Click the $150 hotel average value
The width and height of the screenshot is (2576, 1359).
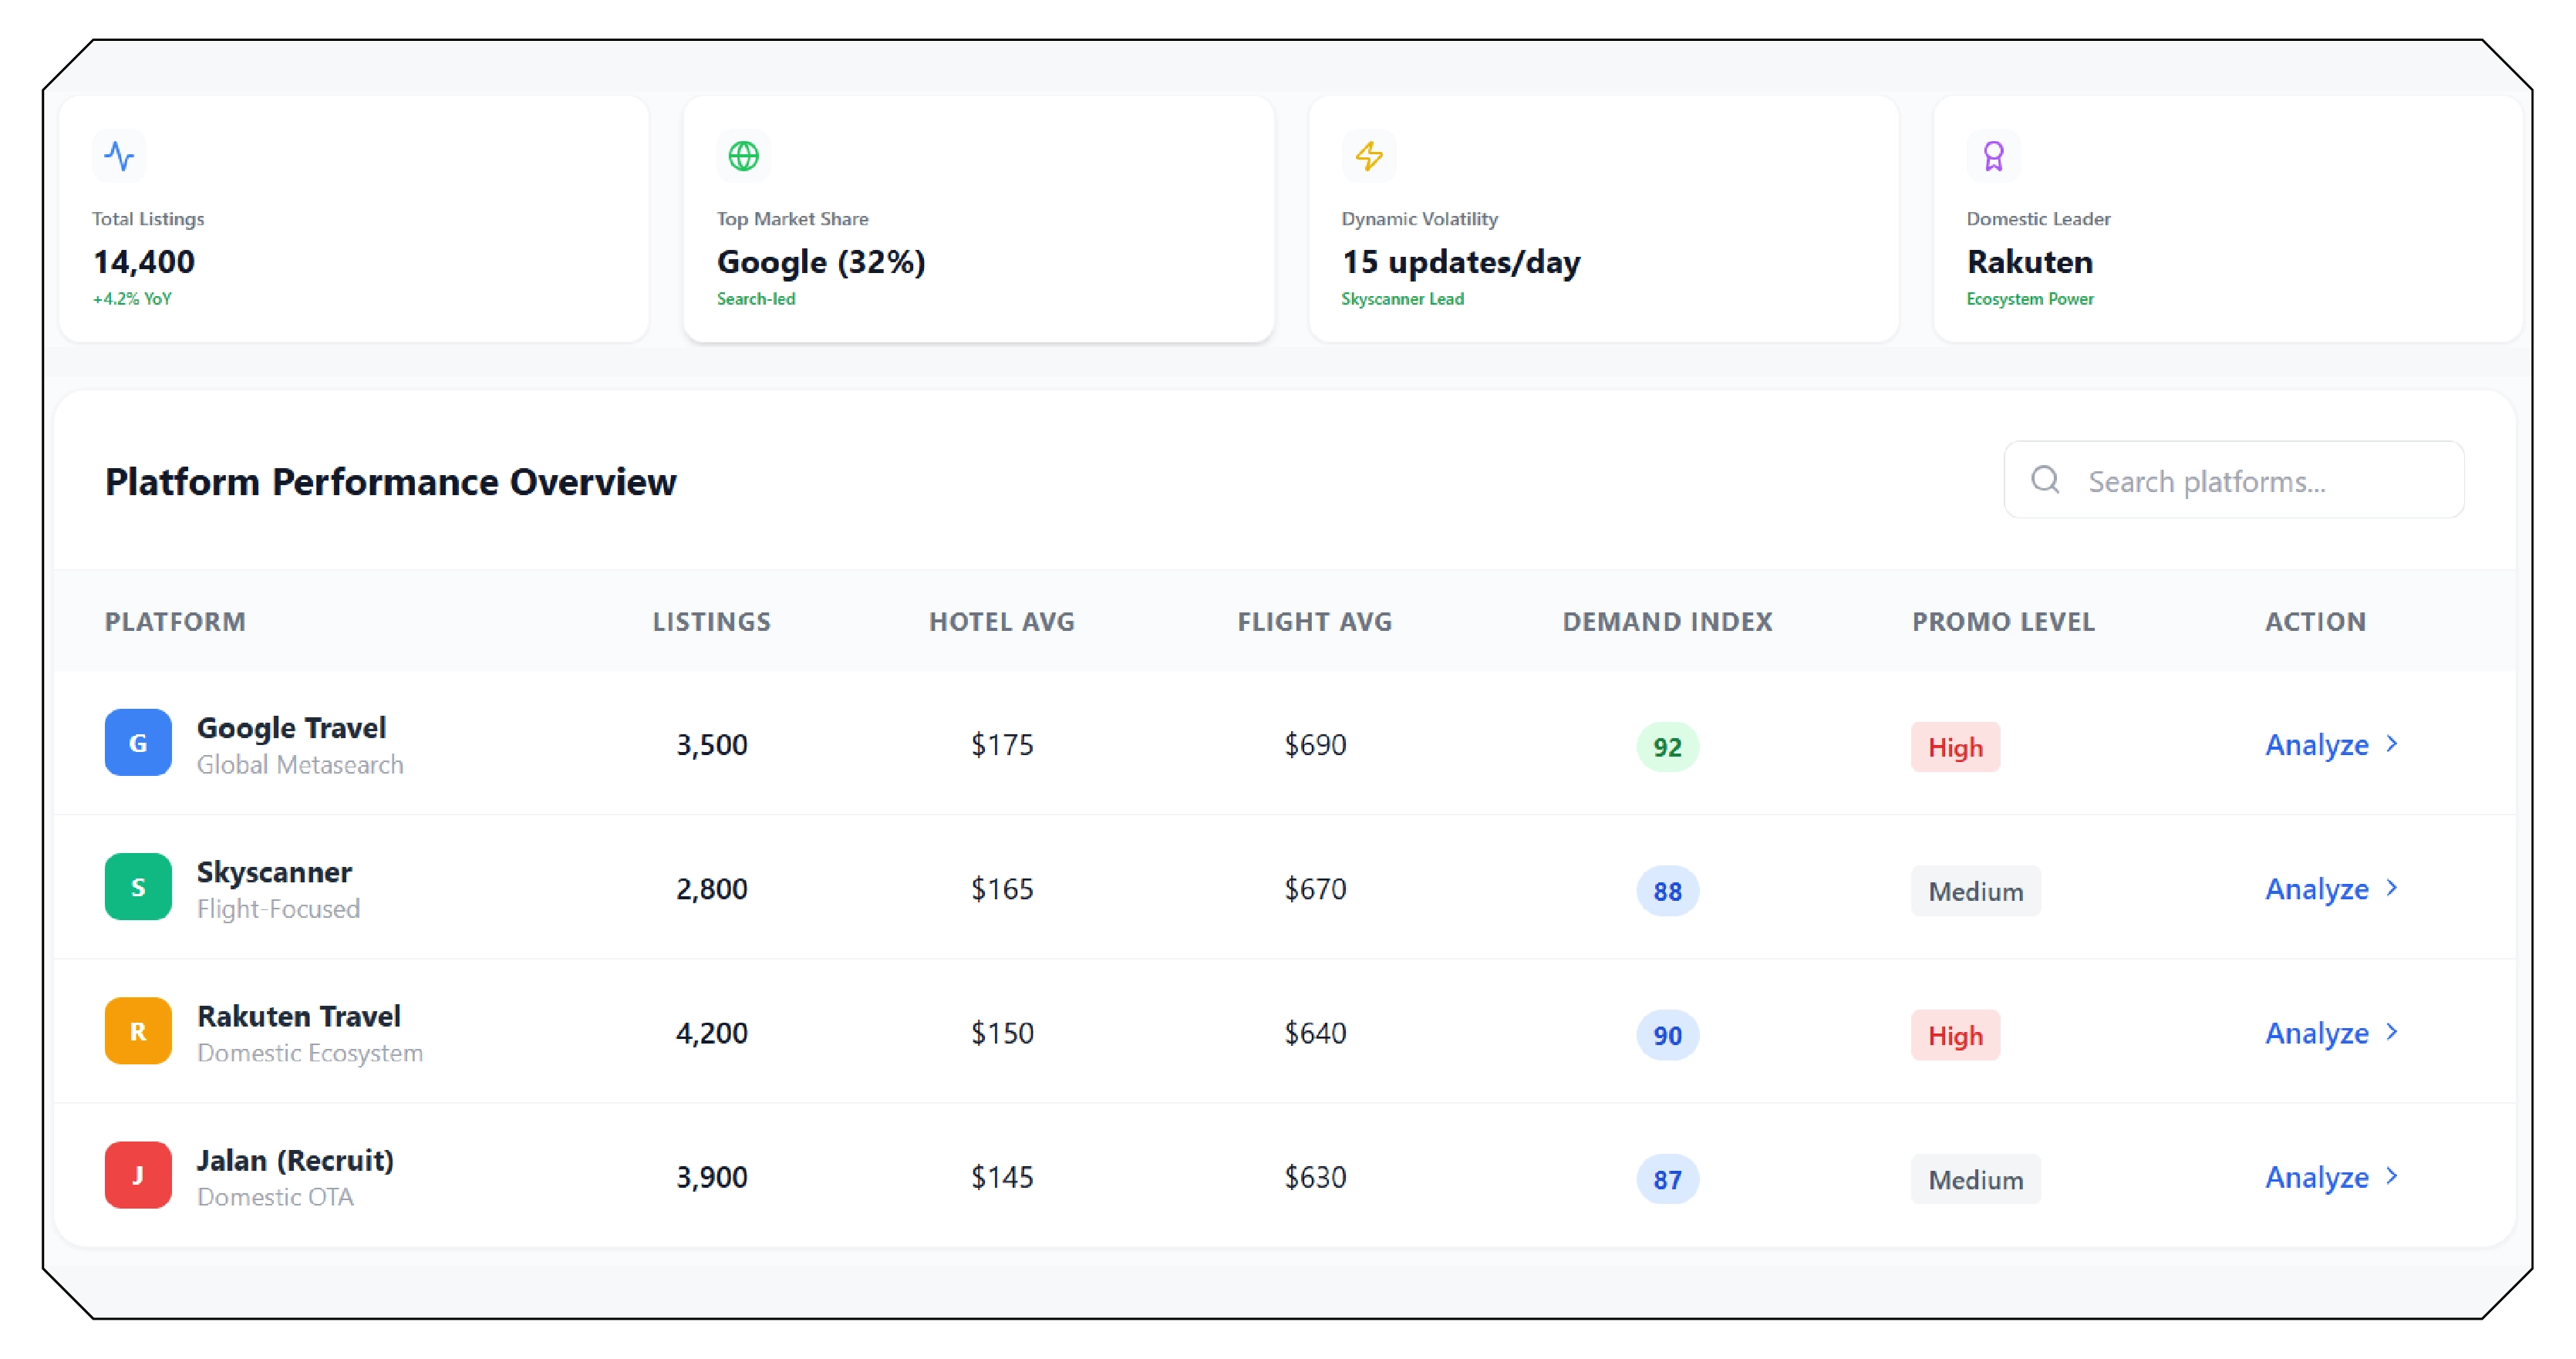click(1002, 1033)
